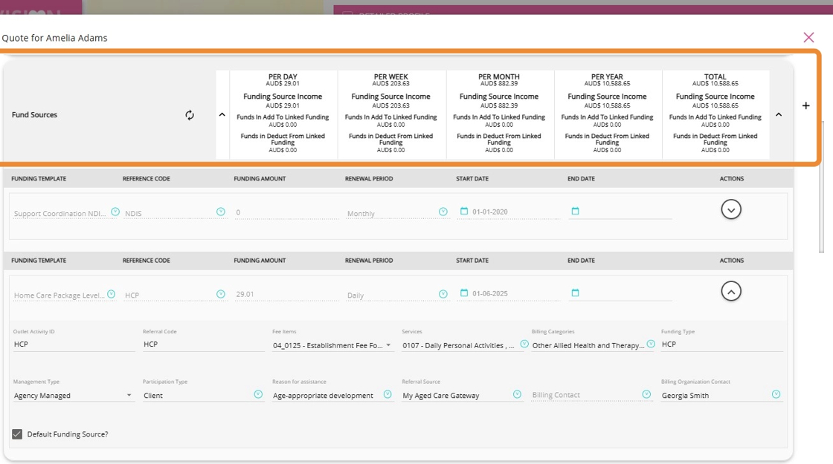The width and height of the screenshot is (833, 464).
Task: Edit the Outlet Activity ID field
Action: pyautogui.click(x=74, y=344)
